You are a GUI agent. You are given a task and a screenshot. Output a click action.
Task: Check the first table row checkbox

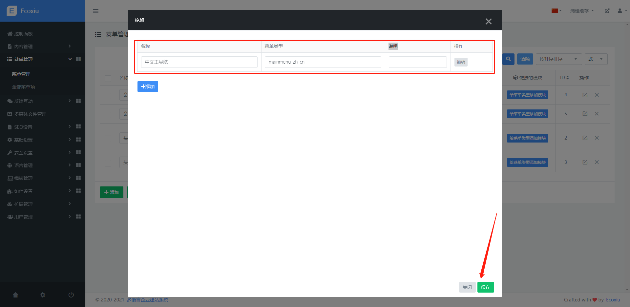coord(108,96)
